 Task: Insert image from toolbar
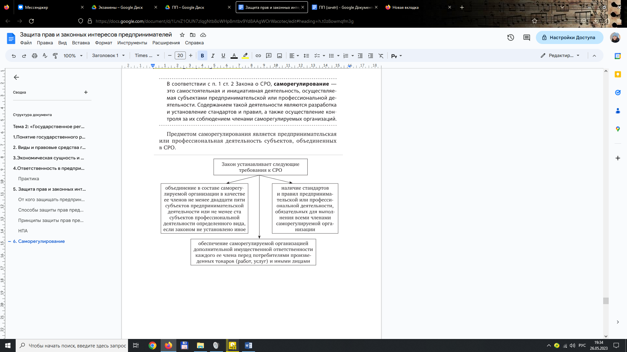(280, 56)
